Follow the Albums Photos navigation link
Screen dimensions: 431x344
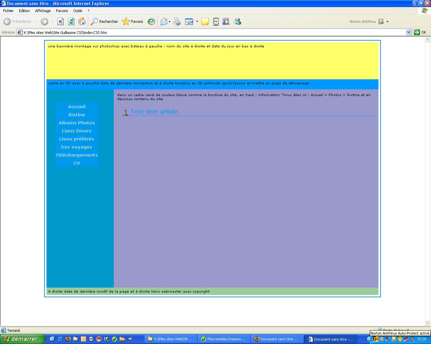click(x=77, y=123)
